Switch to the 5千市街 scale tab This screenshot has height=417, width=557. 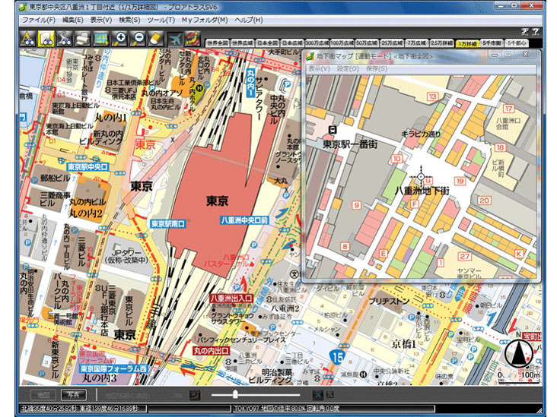[492, 43]
